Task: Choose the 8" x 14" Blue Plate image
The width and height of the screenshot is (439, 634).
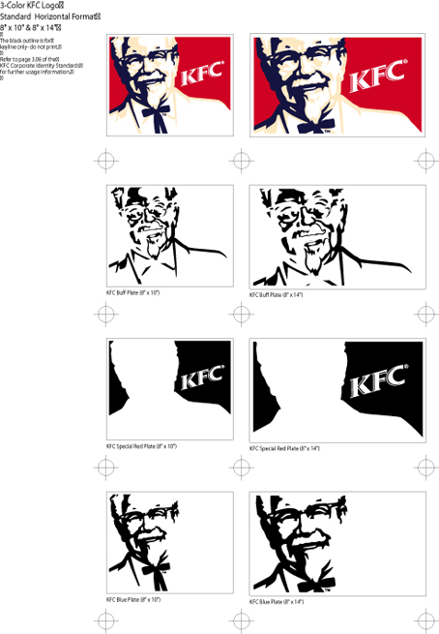Action: [337, 544]
